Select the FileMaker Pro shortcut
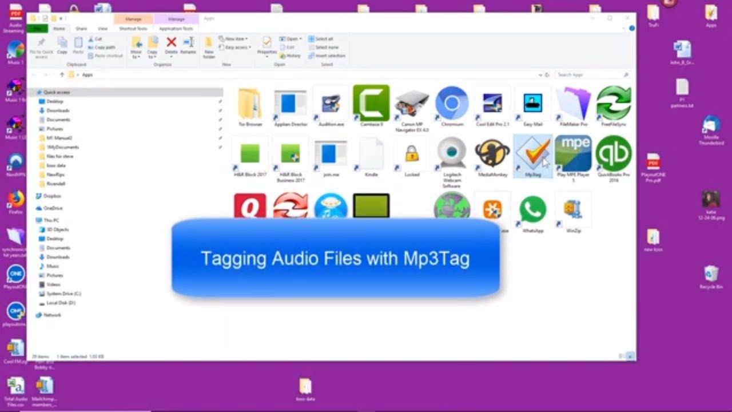This screenshot has width=732, height=412. (573, 106)
